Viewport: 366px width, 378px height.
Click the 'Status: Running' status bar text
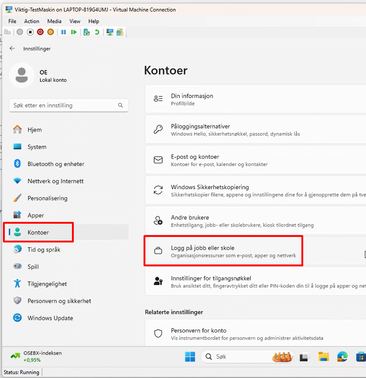[x=21, y=372]
